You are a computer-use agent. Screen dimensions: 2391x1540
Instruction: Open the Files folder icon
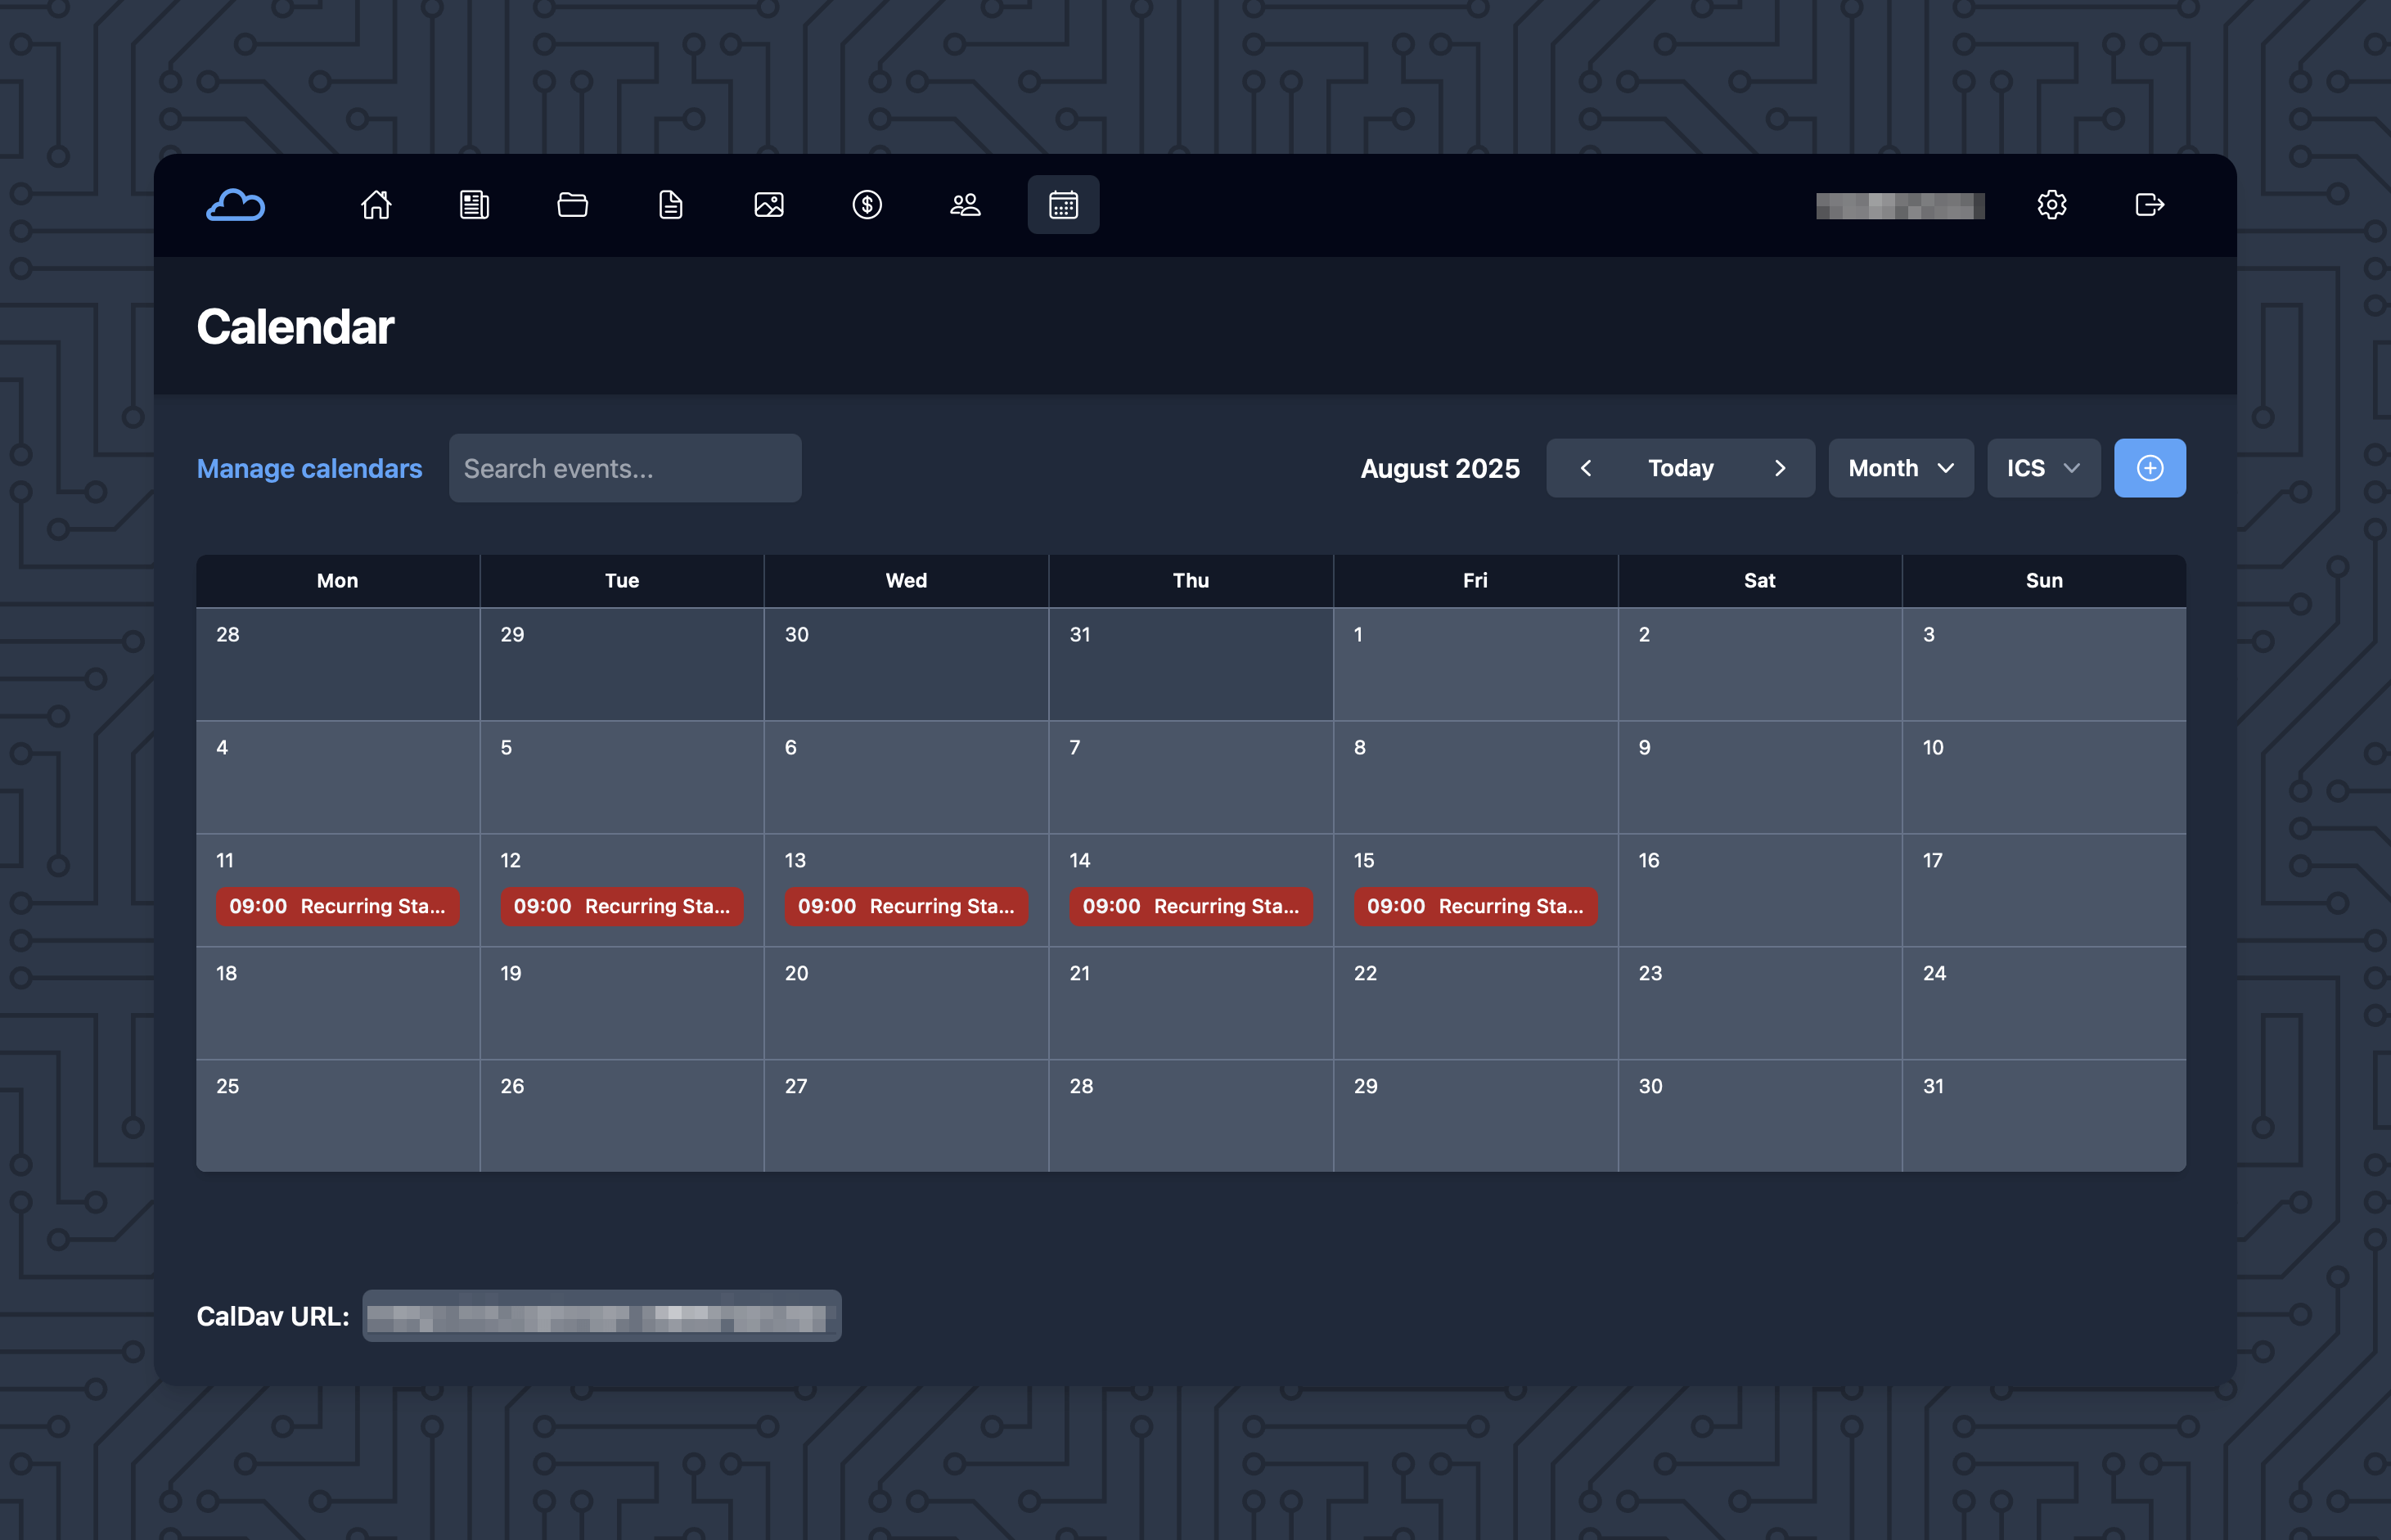pos(572,205)
